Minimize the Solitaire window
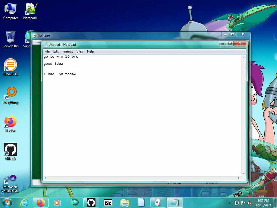277x208 pixels. [x=225, y=34]
